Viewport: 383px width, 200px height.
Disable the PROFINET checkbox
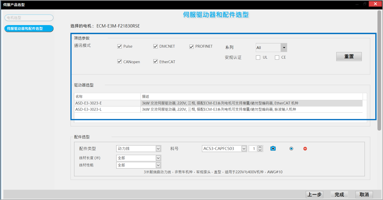pyautogui.click(x=191, y=46)
